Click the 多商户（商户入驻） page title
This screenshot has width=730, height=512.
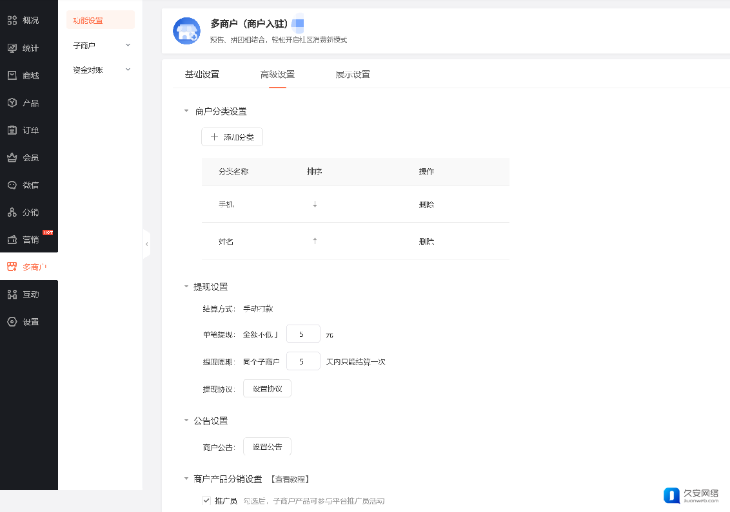pyautogui.click(x=249, y=24)
